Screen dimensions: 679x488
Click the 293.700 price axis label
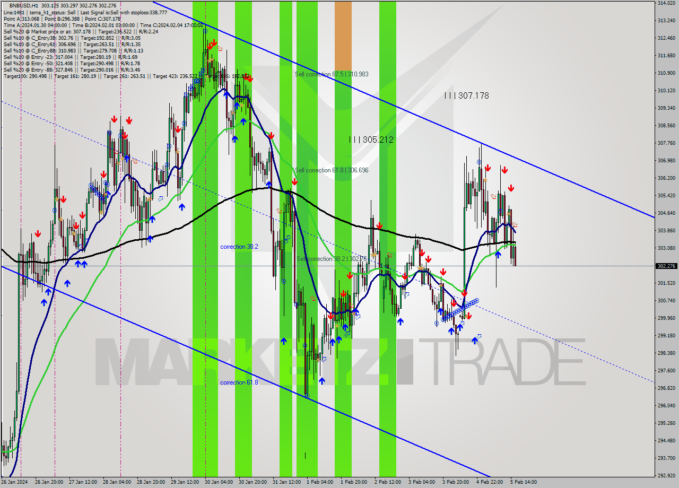coord(666,458)
